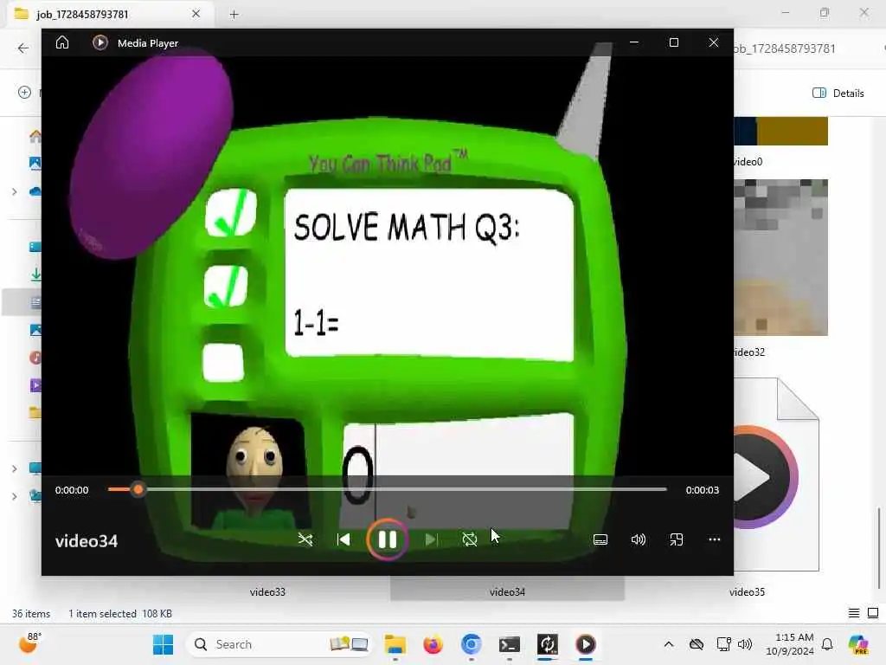Click the total duration 0:00:03
886x665 pixels.
[703, 490]
